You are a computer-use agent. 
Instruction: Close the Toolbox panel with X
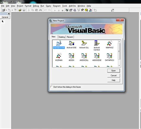coord(9,14)
